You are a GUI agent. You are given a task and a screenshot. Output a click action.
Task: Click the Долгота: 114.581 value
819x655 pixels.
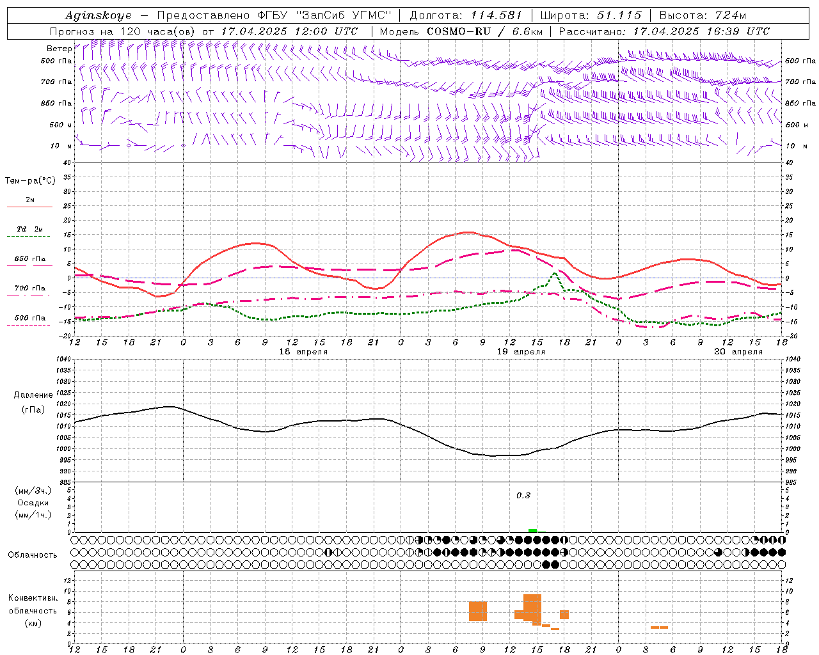coord(466,15)
